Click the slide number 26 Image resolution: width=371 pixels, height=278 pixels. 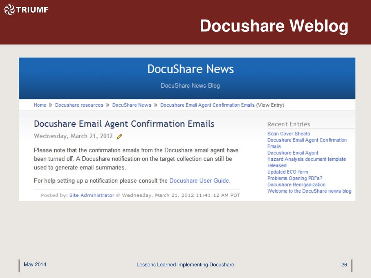[x=344, y=265]
